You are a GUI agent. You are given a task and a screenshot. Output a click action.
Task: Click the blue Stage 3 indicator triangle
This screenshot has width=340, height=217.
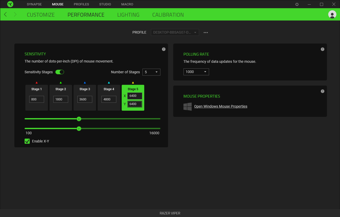click(x=85, y=82)
